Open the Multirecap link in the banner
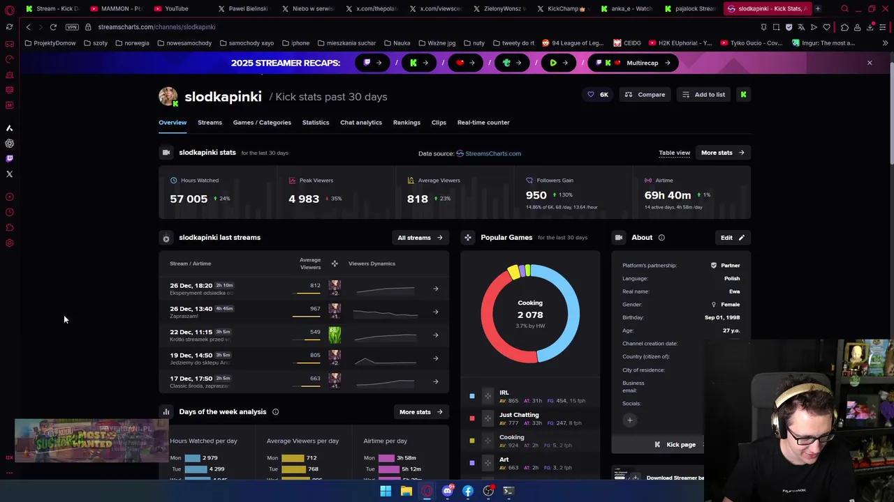Image resolution: width=894 pixels, height=502 pixels. [x=633, y=63]
